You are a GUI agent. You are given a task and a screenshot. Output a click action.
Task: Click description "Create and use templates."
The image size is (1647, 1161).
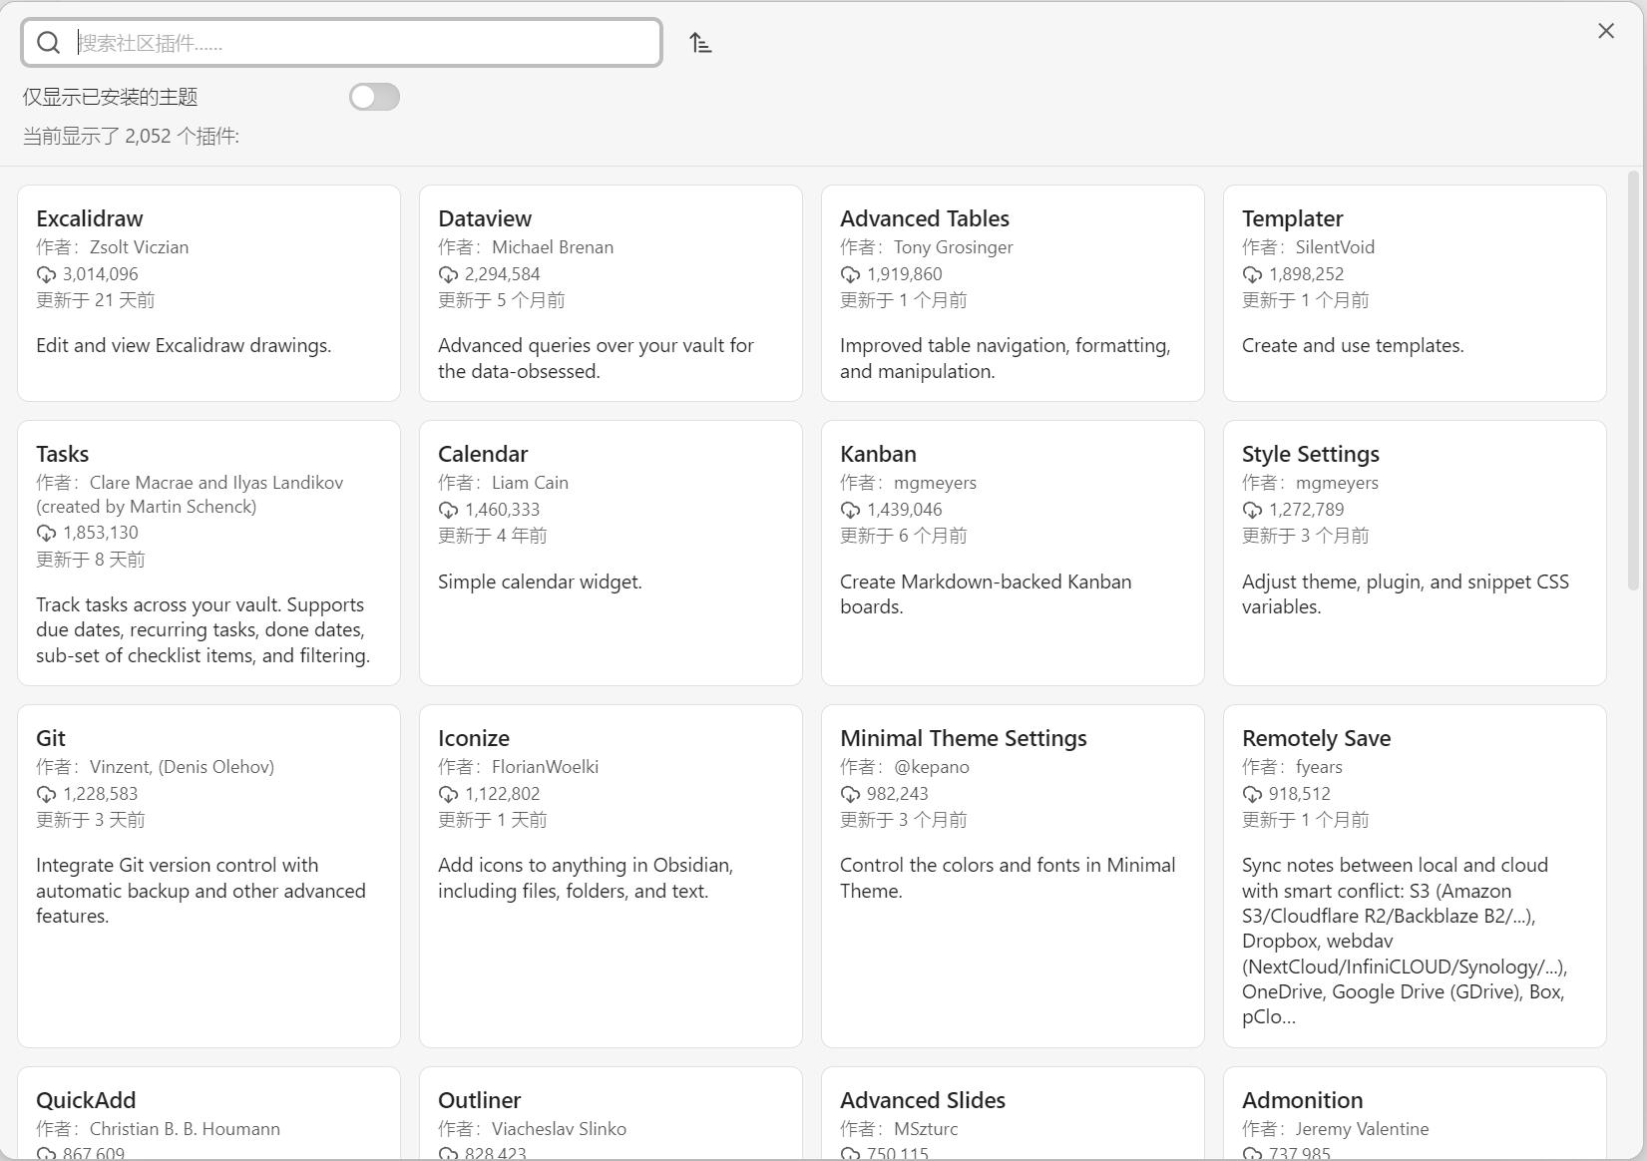(1353, 346)
